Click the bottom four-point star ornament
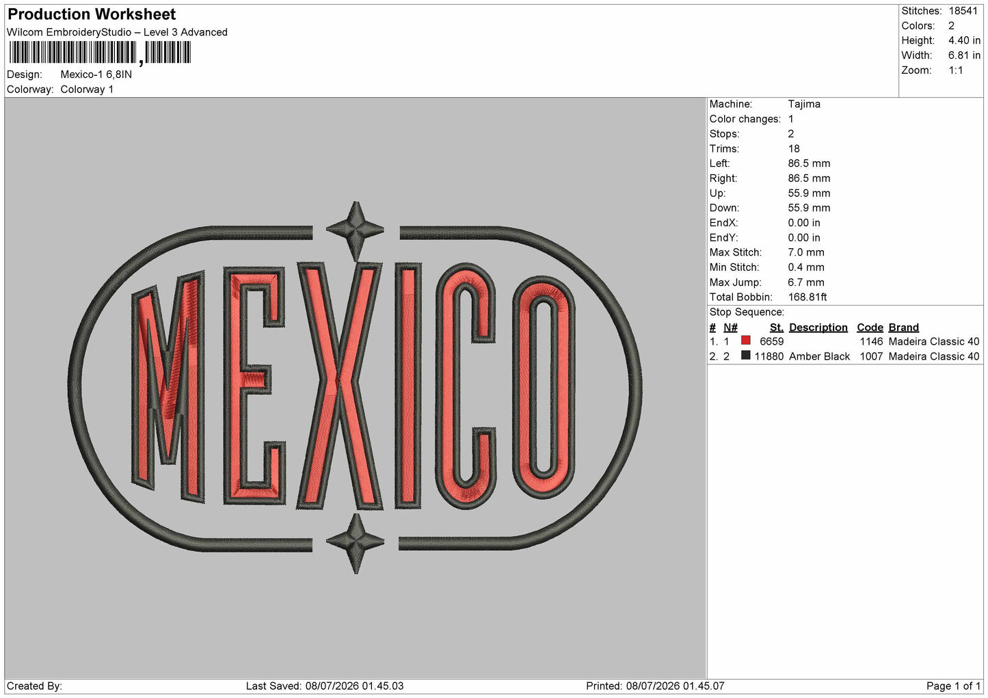The height and width of the screenshot is (698, 988). click(x=355, y=543)
